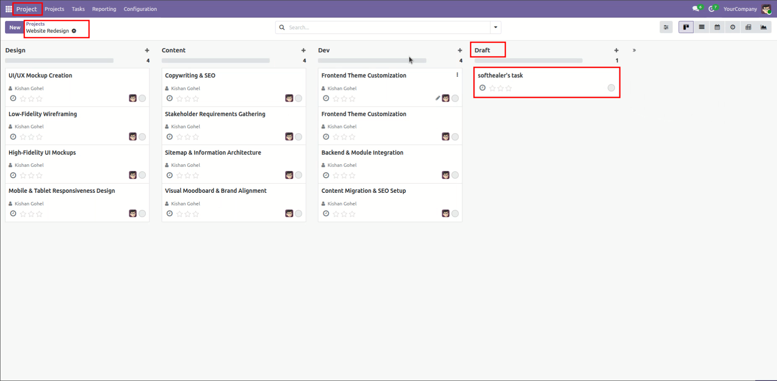Screen dimensions: 777x381
Task: Add a task with Draft column plus
Action: click(x=616, y=50)
